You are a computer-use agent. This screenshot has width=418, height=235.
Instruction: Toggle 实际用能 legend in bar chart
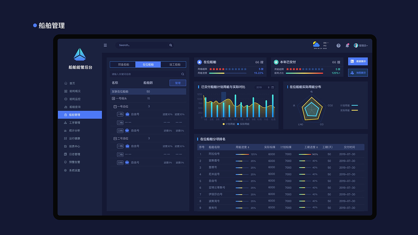tap(243, 124)
